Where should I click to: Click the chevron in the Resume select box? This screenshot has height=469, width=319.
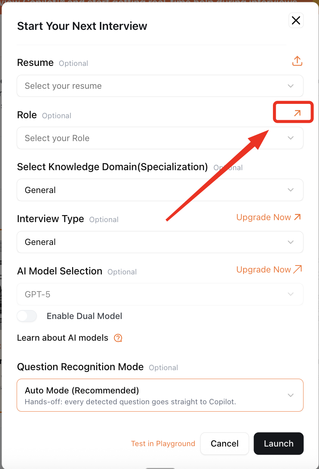pyautogui.click(x=291, y=86)
